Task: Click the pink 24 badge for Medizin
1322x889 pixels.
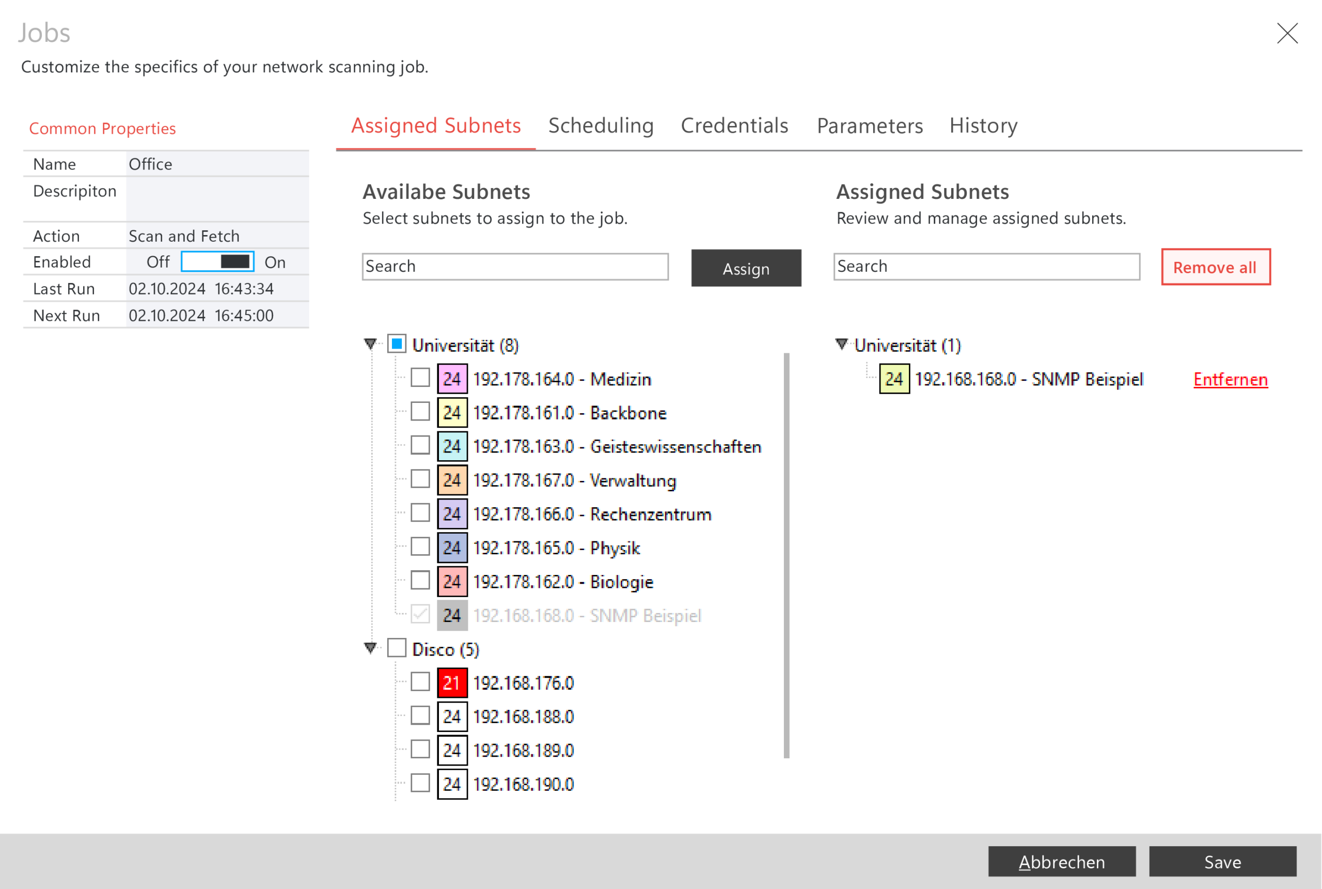Action: [x=452, y=379]
